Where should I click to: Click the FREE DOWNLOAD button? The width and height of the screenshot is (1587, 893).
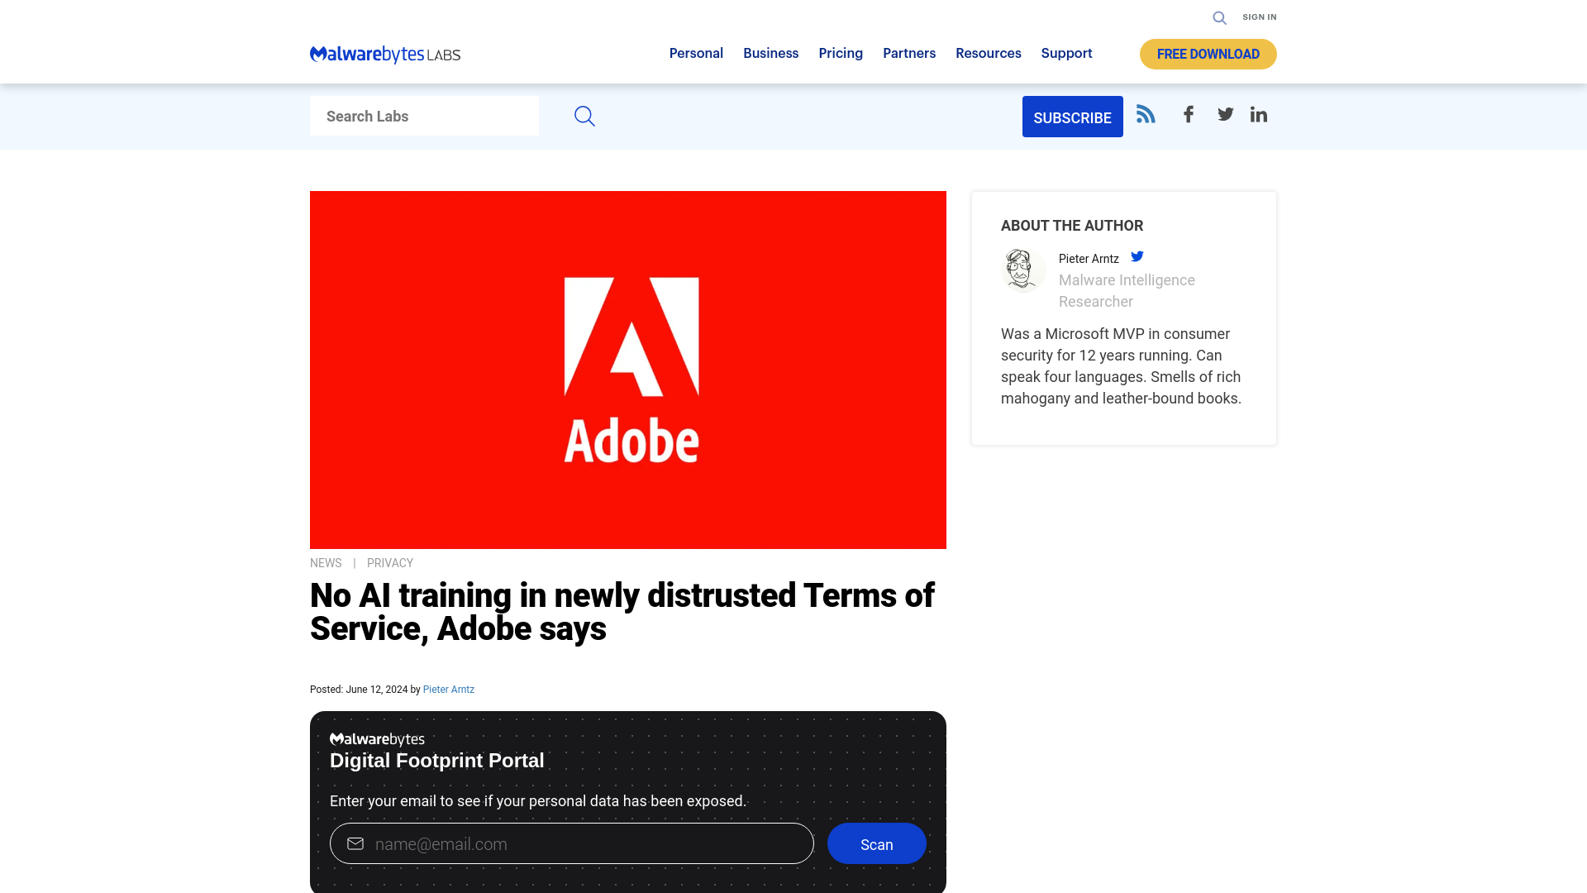coord(1208,54)
